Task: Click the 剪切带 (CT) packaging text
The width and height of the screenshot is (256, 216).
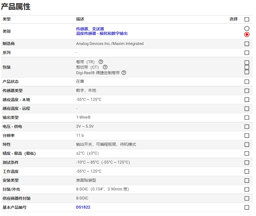Action: coord(87,67)
